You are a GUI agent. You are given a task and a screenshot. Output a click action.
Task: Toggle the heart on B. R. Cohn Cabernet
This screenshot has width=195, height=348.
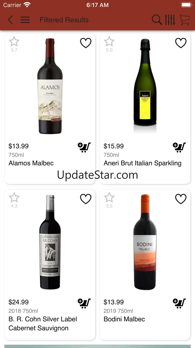tap(85, 199)
